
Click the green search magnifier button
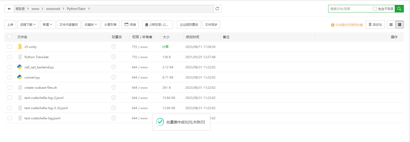[x=399, y=9]
